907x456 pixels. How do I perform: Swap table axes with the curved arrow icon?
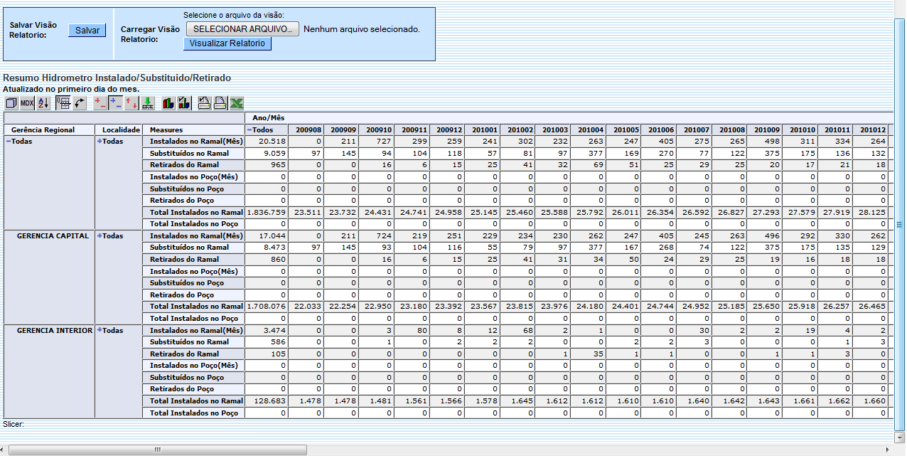(x=80, y=102)
